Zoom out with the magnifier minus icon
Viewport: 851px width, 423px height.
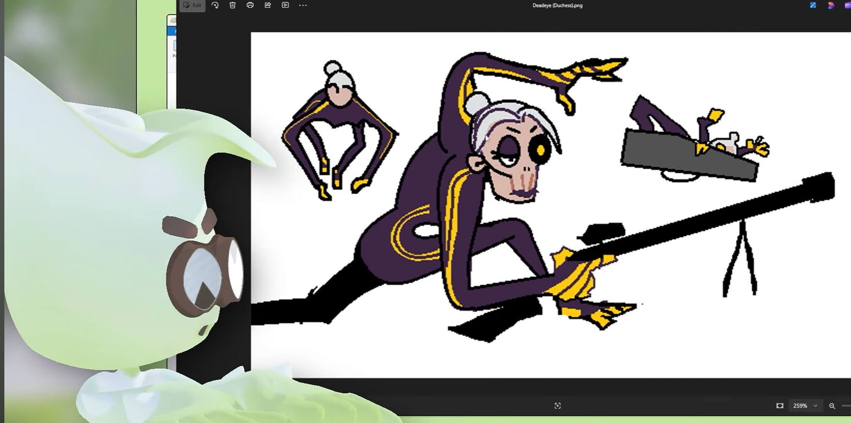[832, 406]
